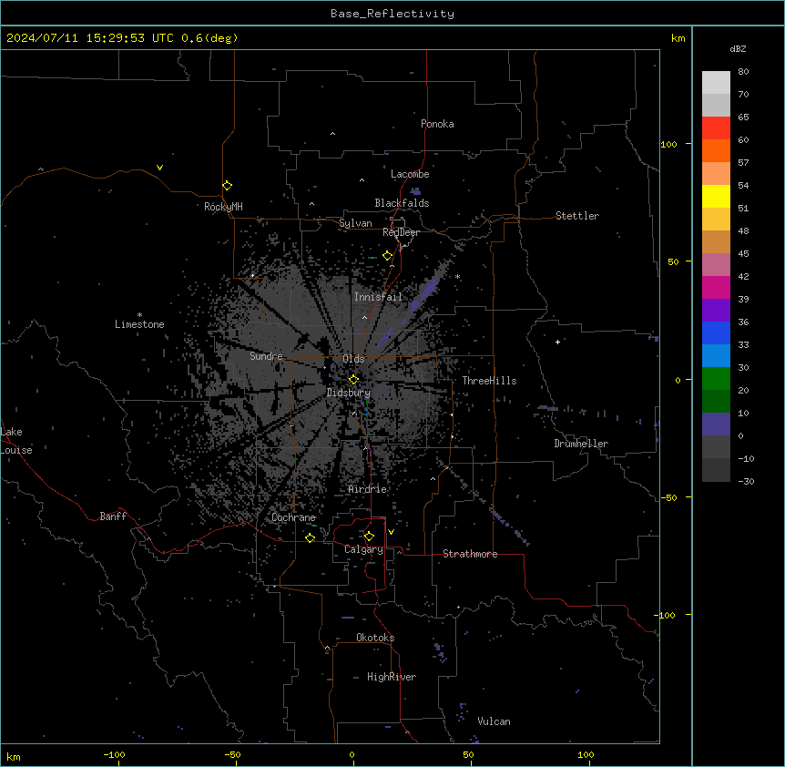Click the Lake Louise label
Screen dimensions: 785x767
coord(16,441)
